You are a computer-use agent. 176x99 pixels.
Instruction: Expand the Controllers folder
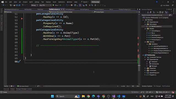click(145, 70)
